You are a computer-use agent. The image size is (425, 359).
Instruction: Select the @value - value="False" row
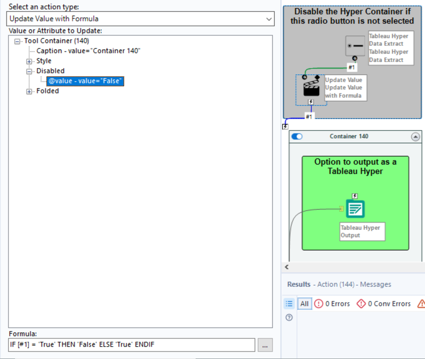[x=86, y=81]
